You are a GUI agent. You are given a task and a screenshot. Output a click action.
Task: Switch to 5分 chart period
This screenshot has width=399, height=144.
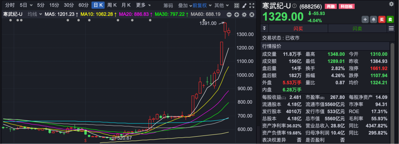point(41,5)
